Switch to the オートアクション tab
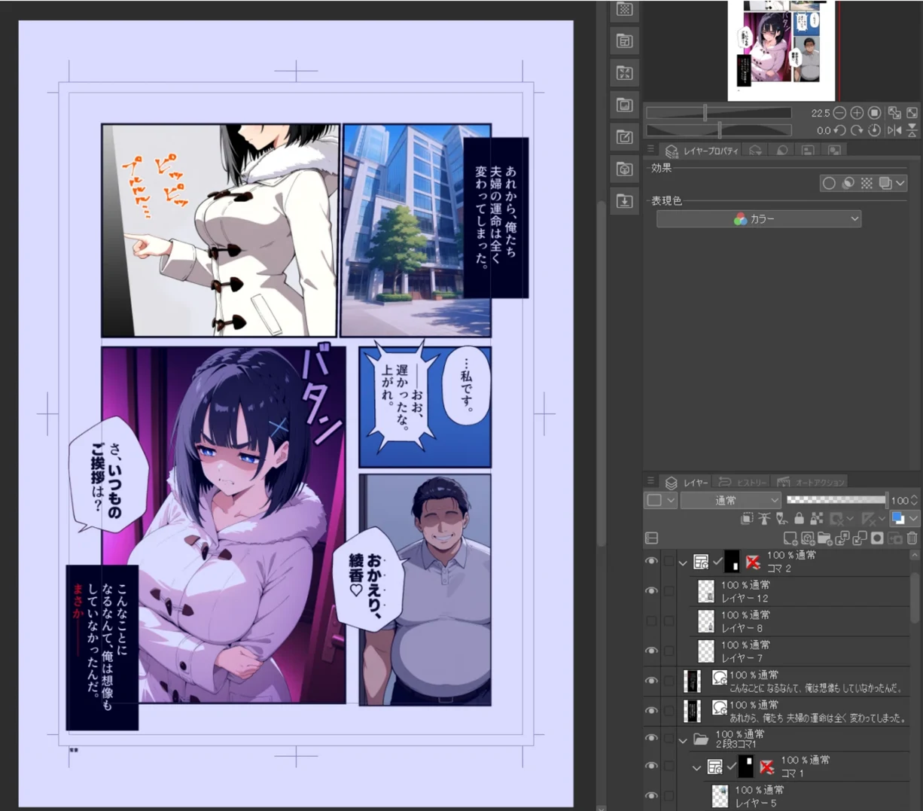Viewport: 923px width, 811px height. click(x=811, y=482)
